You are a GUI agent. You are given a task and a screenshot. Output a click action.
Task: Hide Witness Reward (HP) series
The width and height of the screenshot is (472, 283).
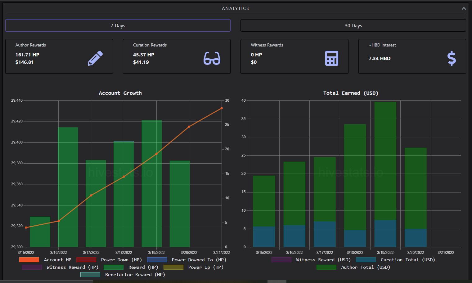[x=60, y=267]
